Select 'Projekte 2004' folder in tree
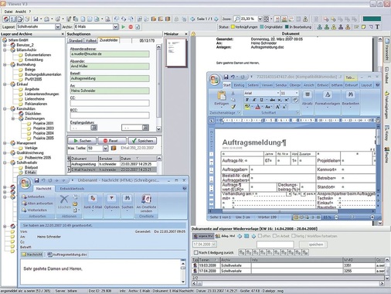391x294 pixels. coord(43,133)
